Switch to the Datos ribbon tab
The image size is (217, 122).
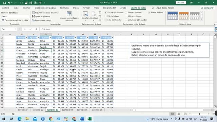(76, 8)
